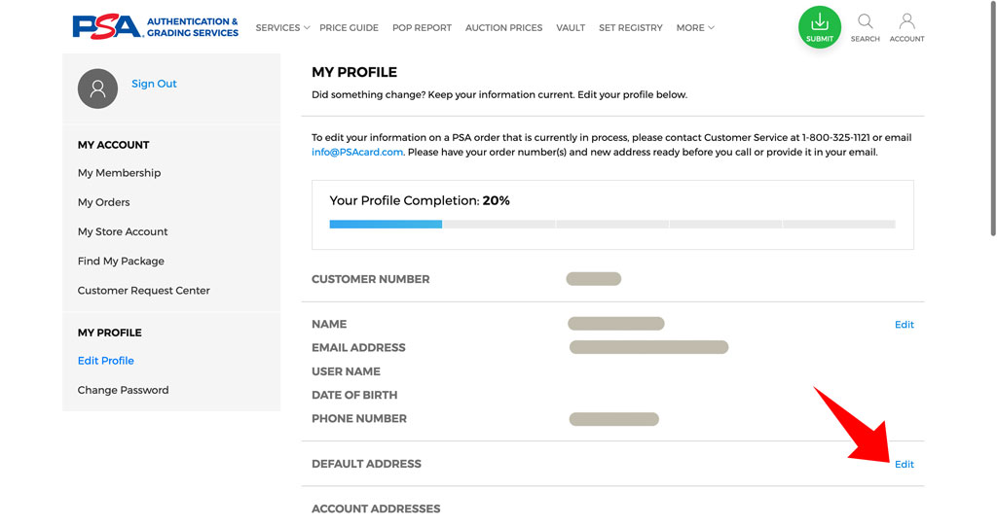Viewport: 997px width, 527px height.
Task: Open the My Orders sidebar link
Action: [103, 202]
